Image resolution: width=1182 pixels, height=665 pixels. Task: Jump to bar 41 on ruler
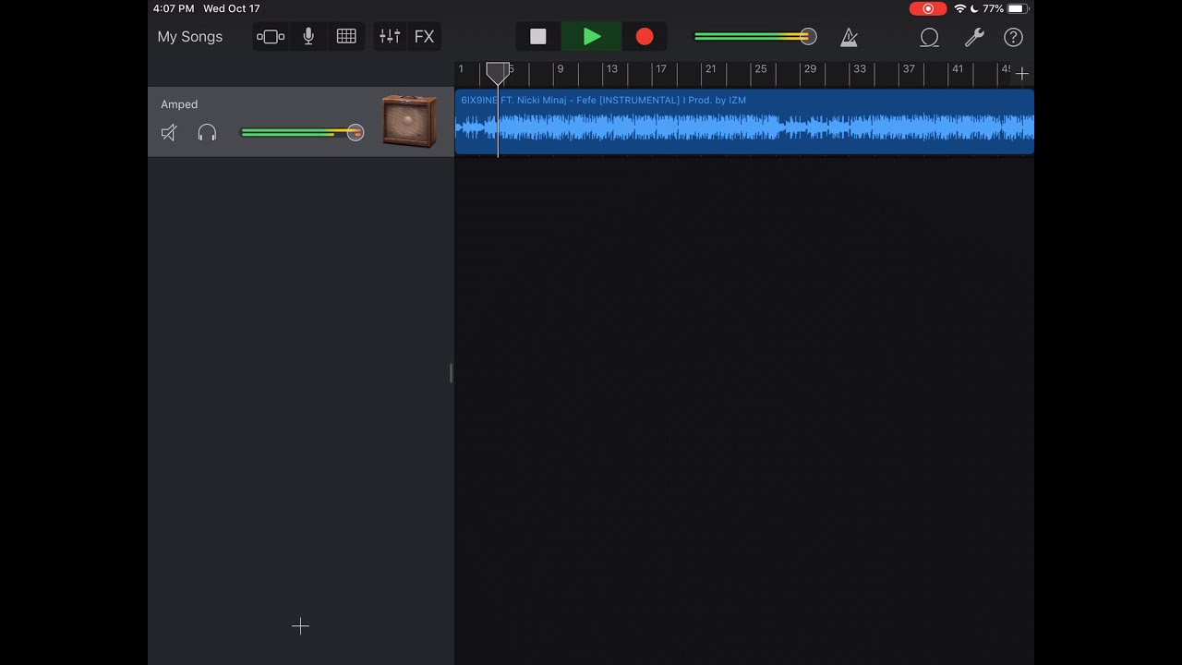(958, 69)
